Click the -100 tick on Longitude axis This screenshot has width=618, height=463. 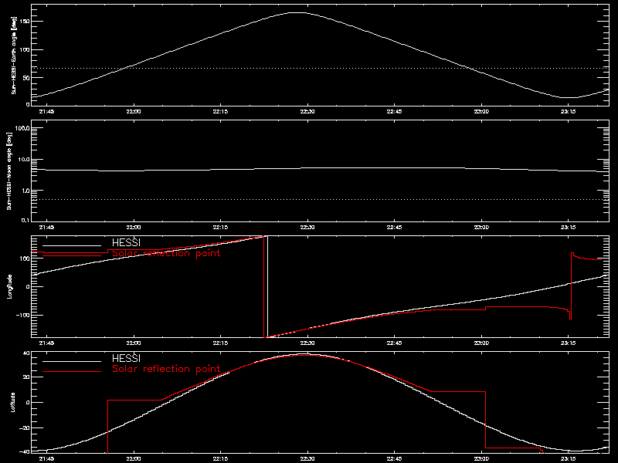point(24,315)
